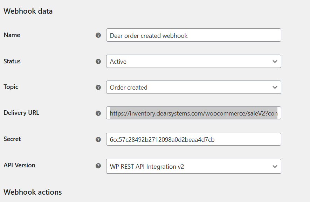310x202 pixels.
Task: Click the Topic field label
Action: (x=11, y=87)
